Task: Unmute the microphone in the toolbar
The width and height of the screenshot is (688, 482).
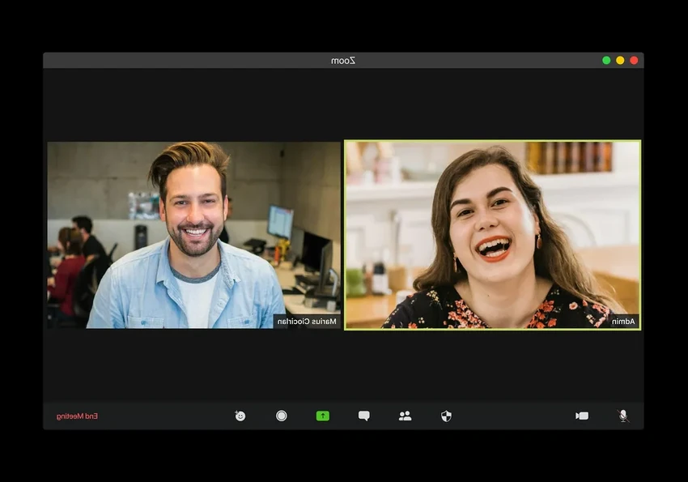Action: 622,416
